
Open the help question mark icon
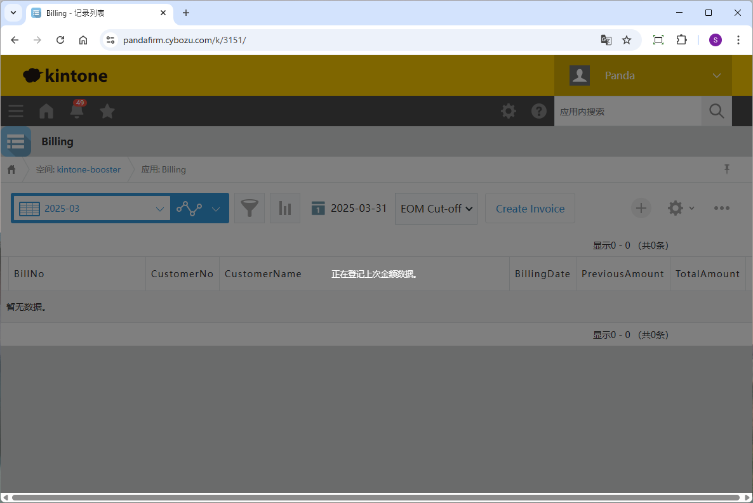539,111
